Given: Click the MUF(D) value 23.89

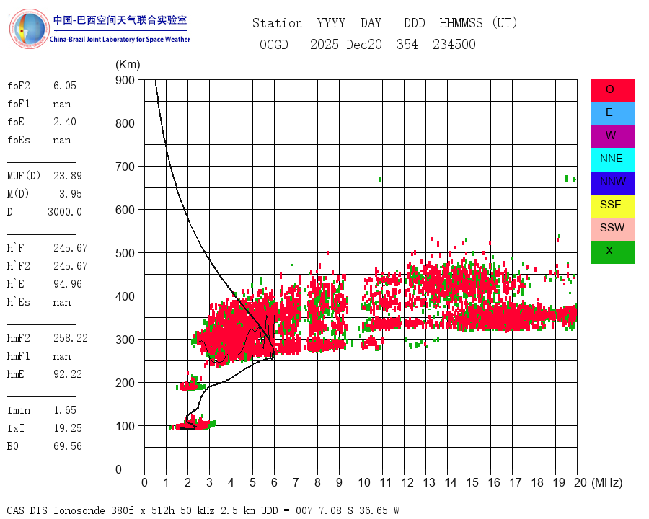Looking at the screenshot, I should tap(68, 175).
